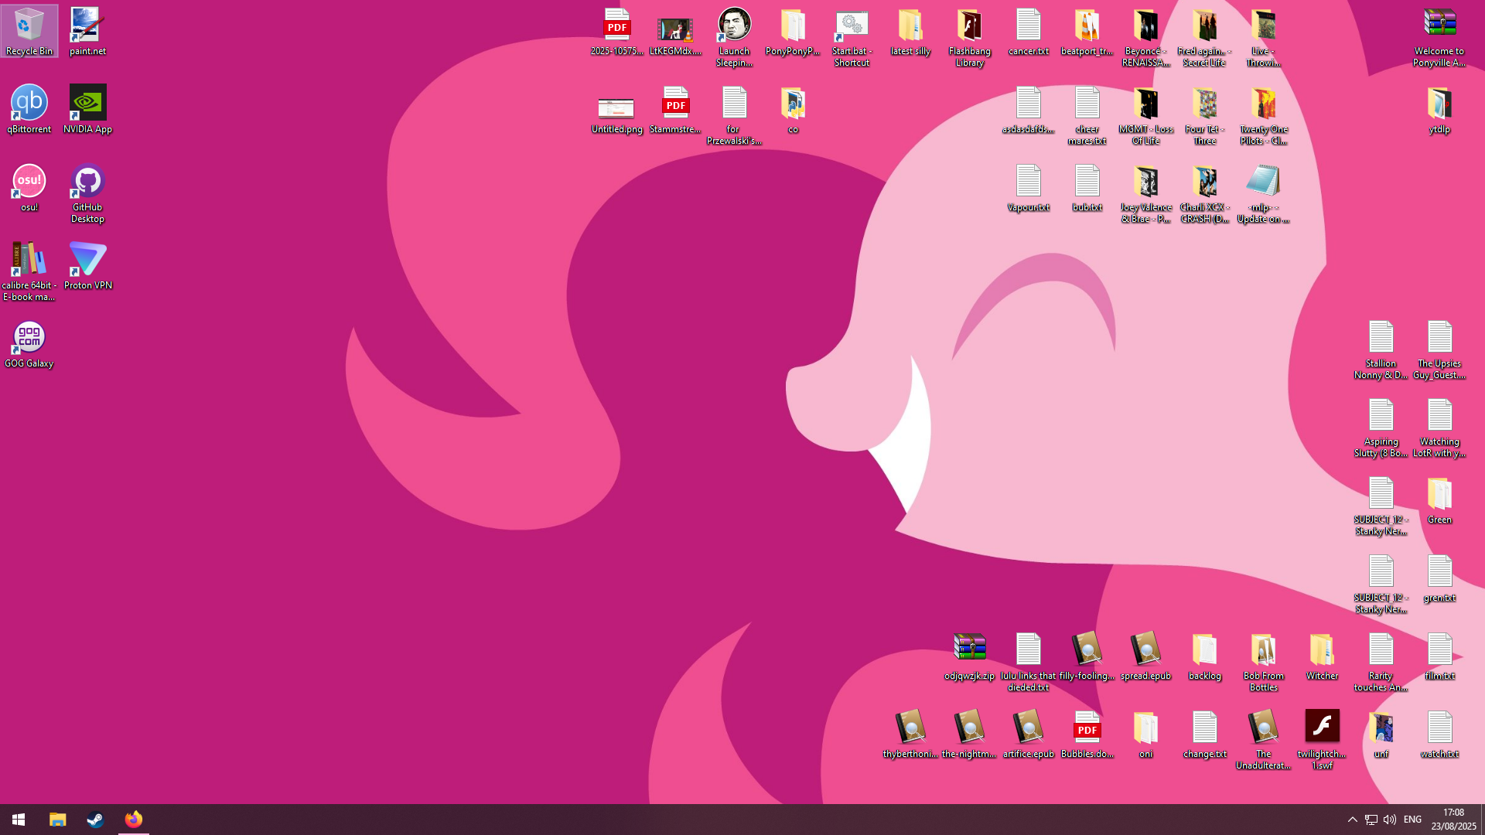Open the Windows Start menu
The width and height of the screenshot is (1485, 835).
(19, 820)
